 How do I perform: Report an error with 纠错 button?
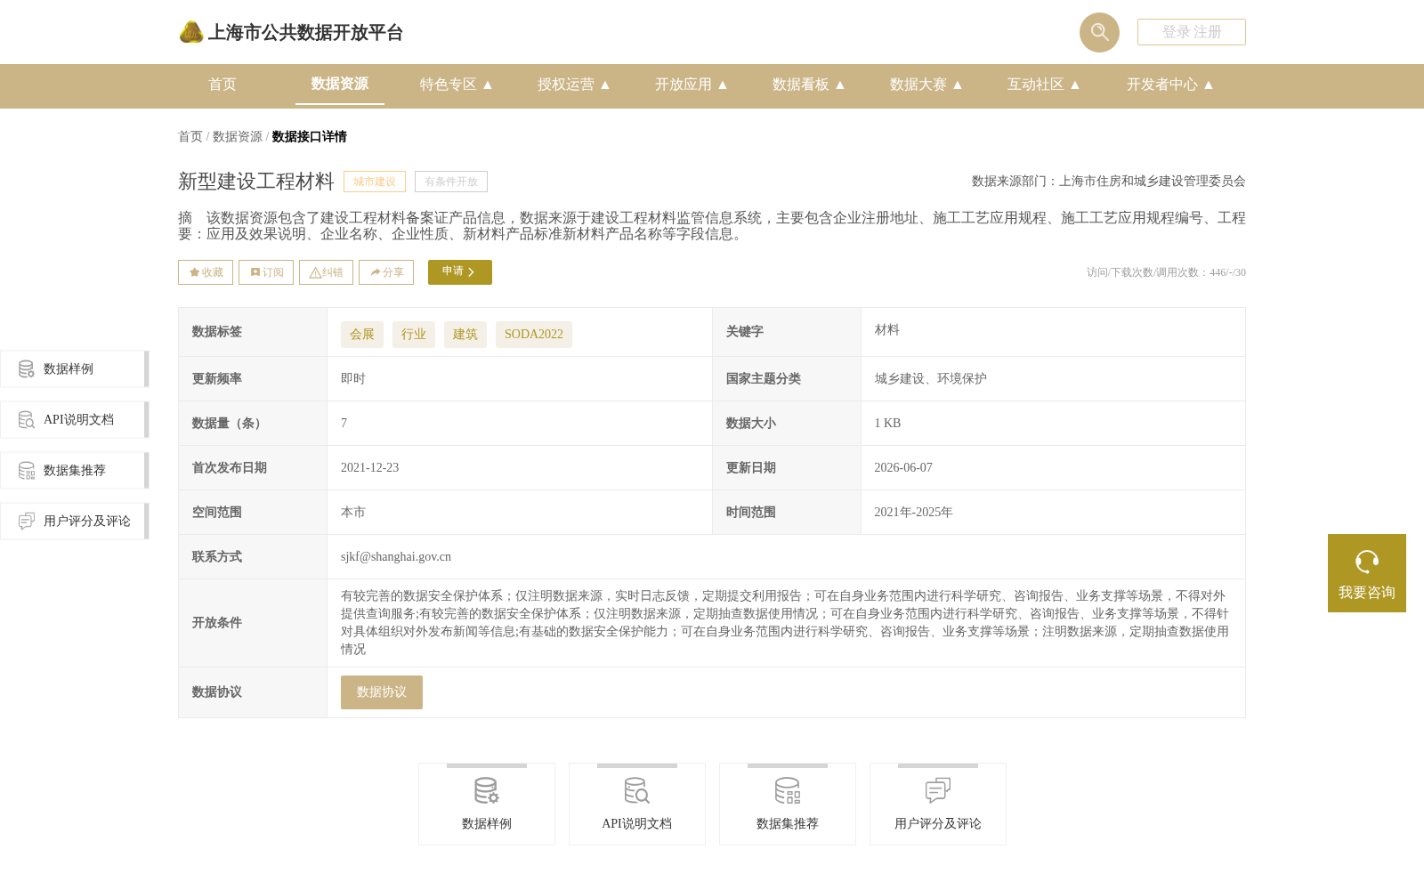click(x=326, y=272)
